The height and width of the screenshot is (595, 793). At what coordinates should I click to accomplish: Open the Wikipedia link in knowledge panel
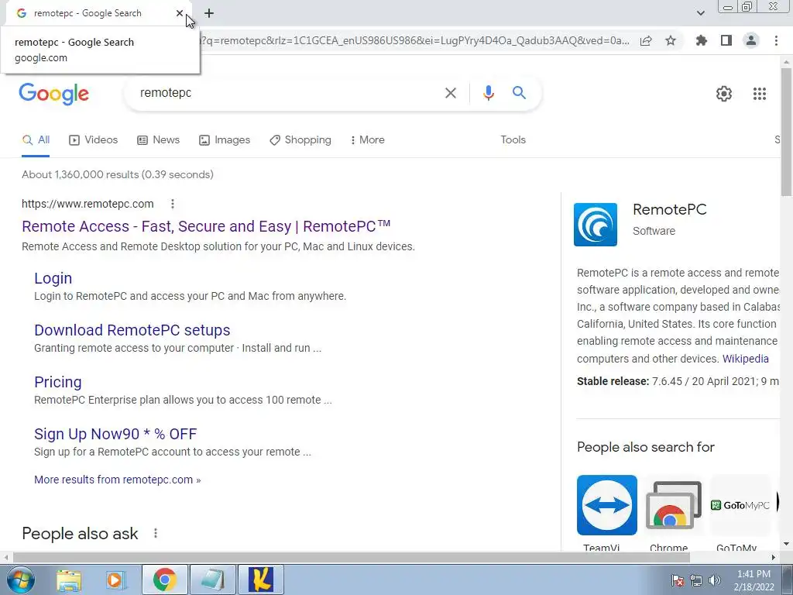746,359
